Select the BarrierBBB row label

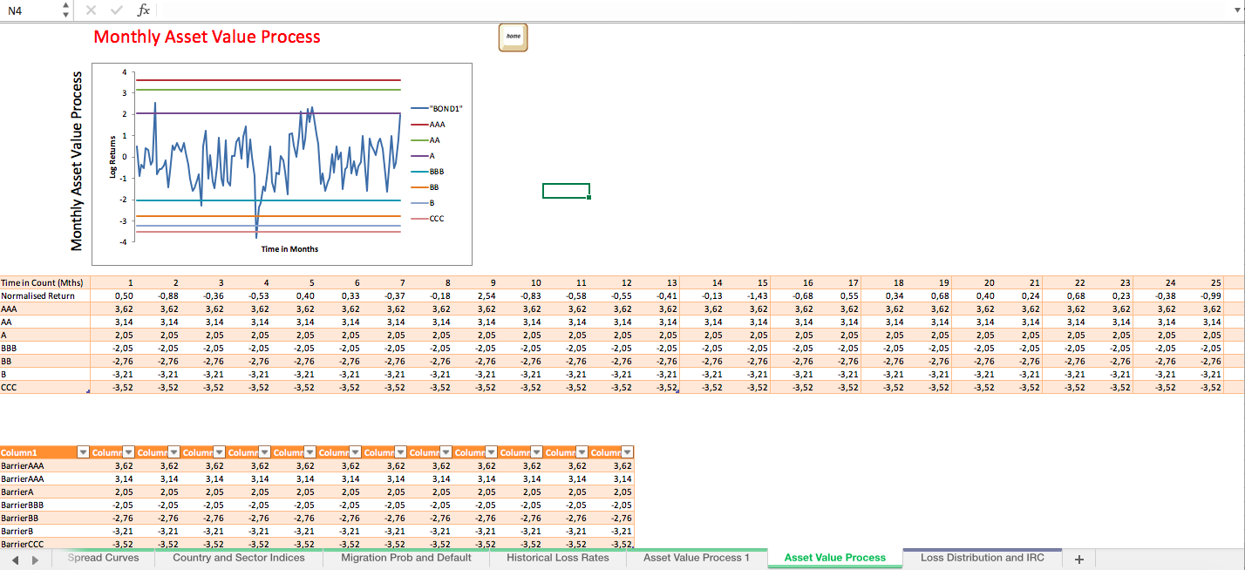click(22, 505)
